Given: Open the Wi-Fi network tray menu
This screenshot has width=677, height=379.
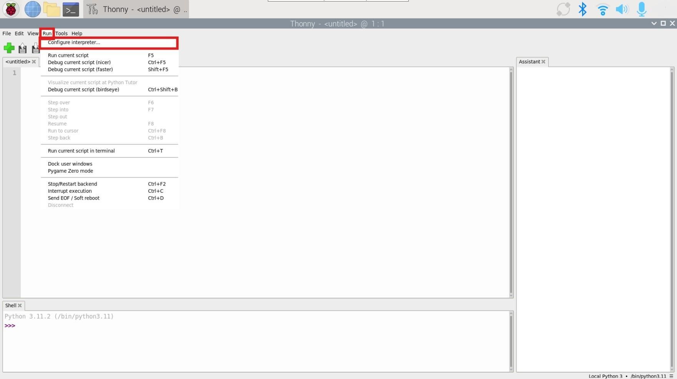Looking at the screenshot, I should (x=602, y=9).
